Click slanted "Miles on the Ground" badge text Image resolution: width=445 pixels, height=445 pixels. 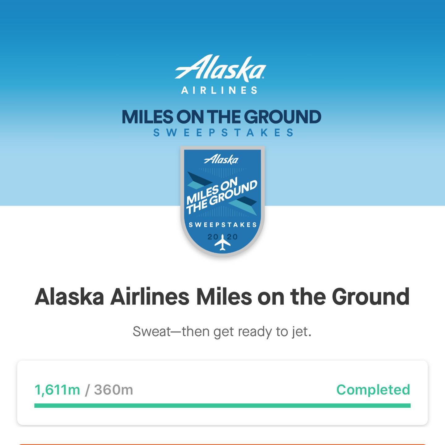tap(221, 195)
